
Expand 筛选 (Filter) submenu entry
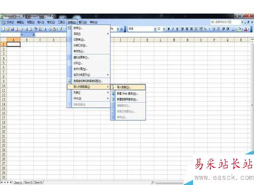click(88, 34)
